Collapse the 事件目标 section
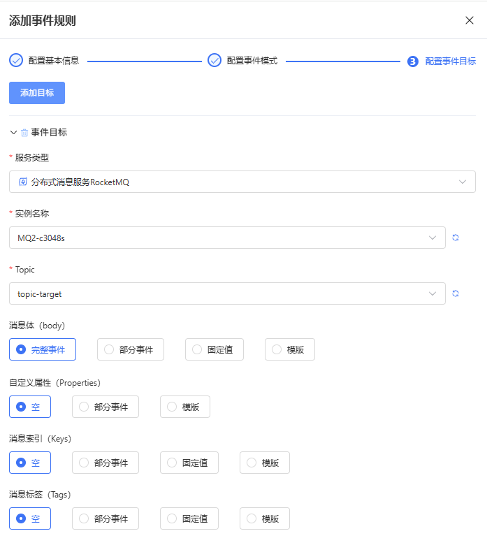The width and height of the screenshot is (487, 552). 13,132
